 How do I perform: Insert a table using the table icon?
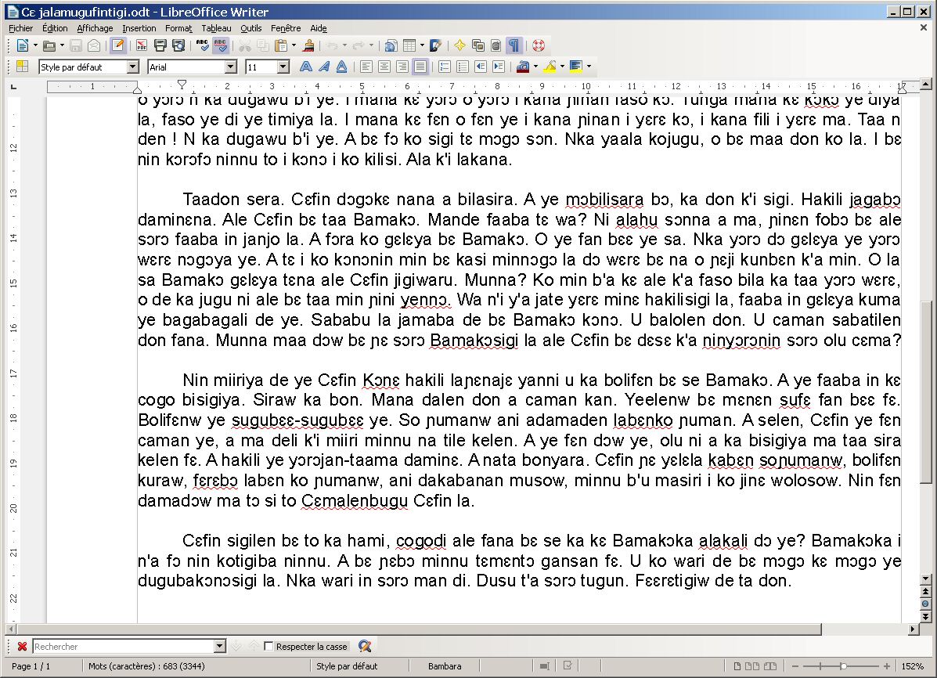(x=409, y=45)
